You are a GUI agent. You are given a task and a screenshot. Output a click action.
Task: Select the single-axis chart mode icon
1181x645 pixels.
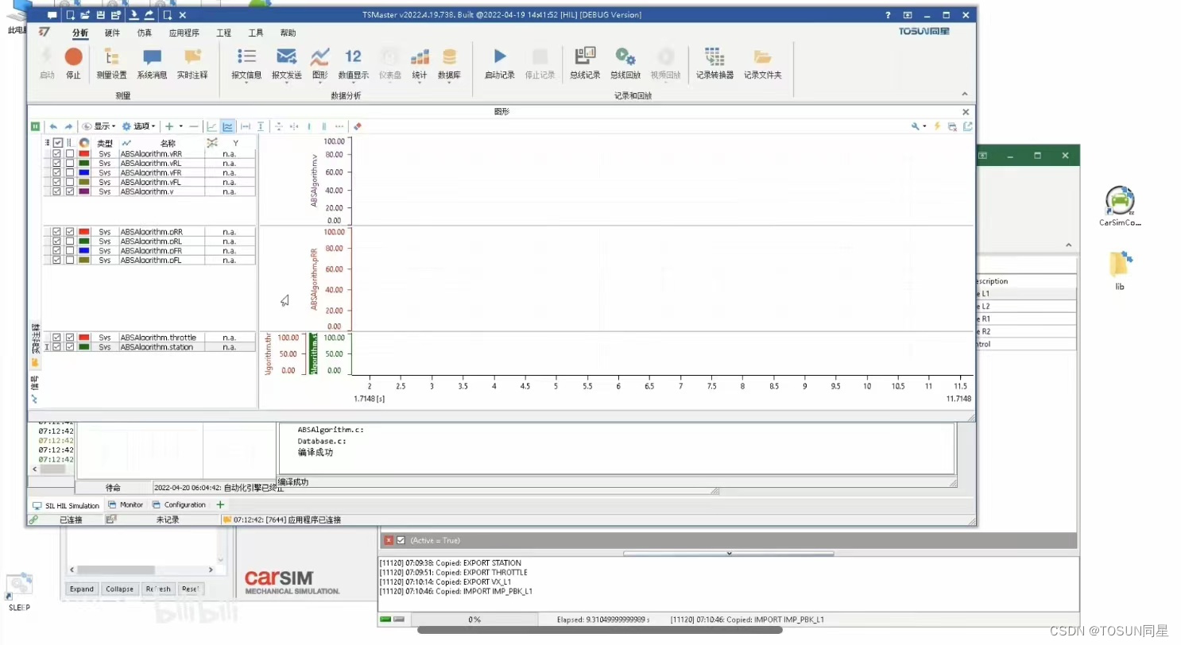(212, 126)
